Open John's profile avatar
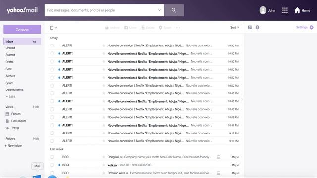This screenshot has width=317, height=178. 263,10
